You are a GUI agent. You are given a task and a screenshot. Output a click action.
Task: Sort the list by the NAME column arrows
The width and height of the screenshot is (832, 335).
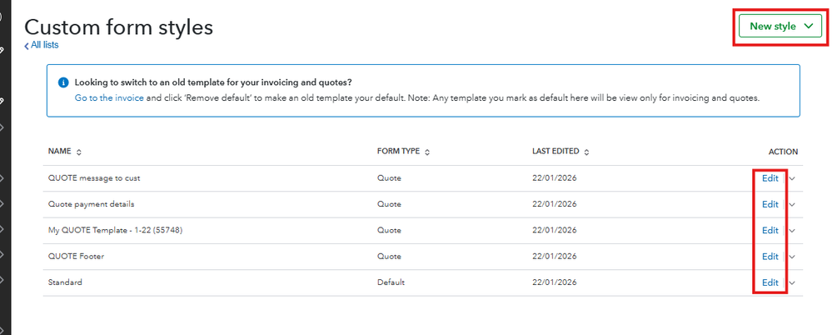[x=79, y=152]
